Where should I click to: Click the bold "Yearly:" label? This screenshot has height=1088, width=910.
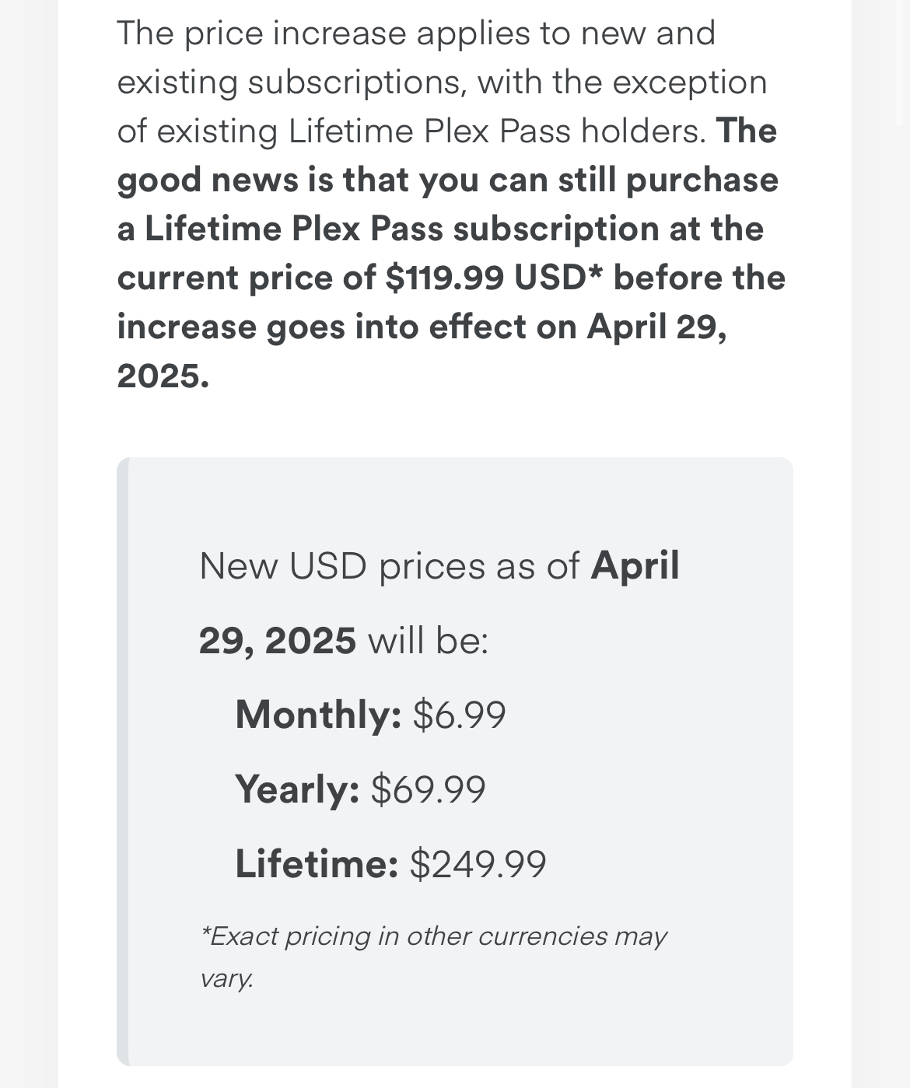(297, 789)
